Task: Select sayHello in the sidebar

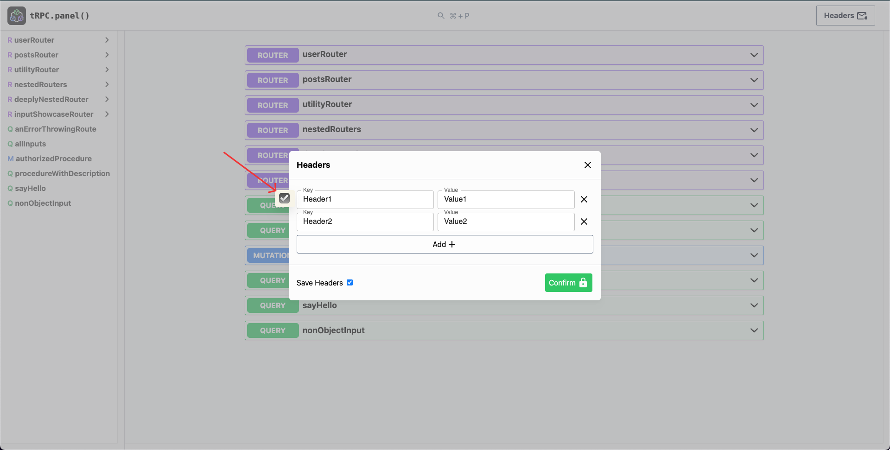Action: pyautogui.click(x=30, y=188)
